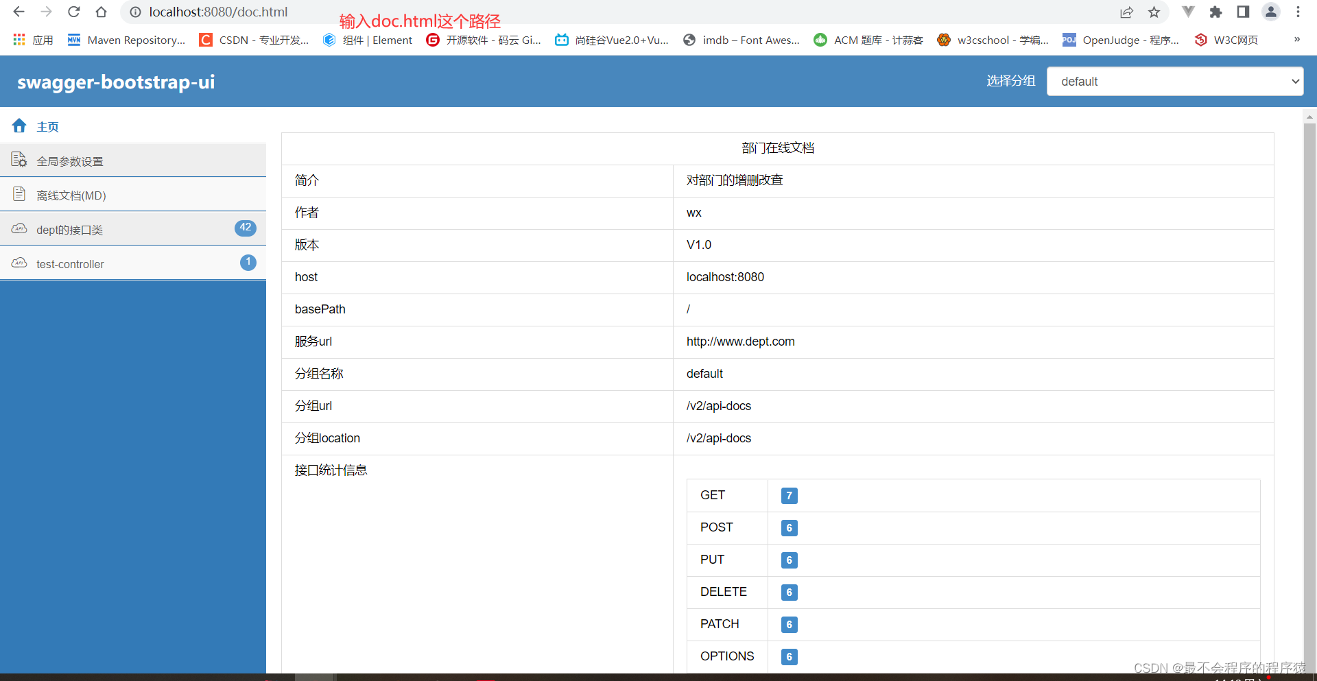Viewport: 1317px width, 681px height.
Task: Click the browser back arrow
Action: point(19,12)
